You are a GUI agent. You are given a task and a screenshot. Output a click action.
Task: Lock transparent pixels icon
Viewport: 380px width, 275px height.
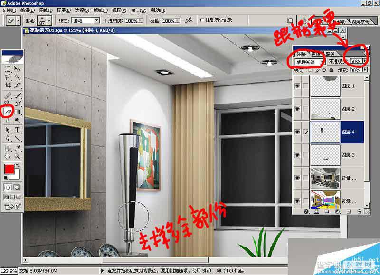pos(310,70)
